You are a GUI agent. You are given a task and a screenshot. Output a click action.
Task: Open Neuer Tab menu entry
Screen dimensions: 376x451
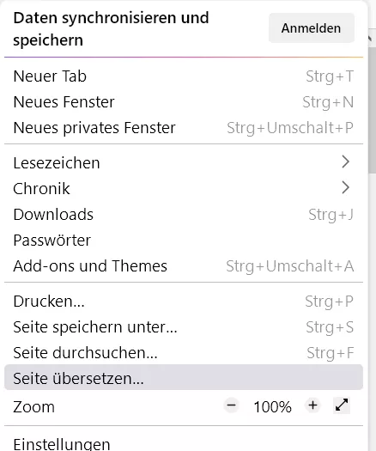pos(184,76)
